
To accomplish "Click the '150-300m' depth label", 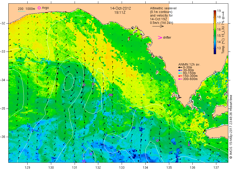I will [x=190, y=76].
